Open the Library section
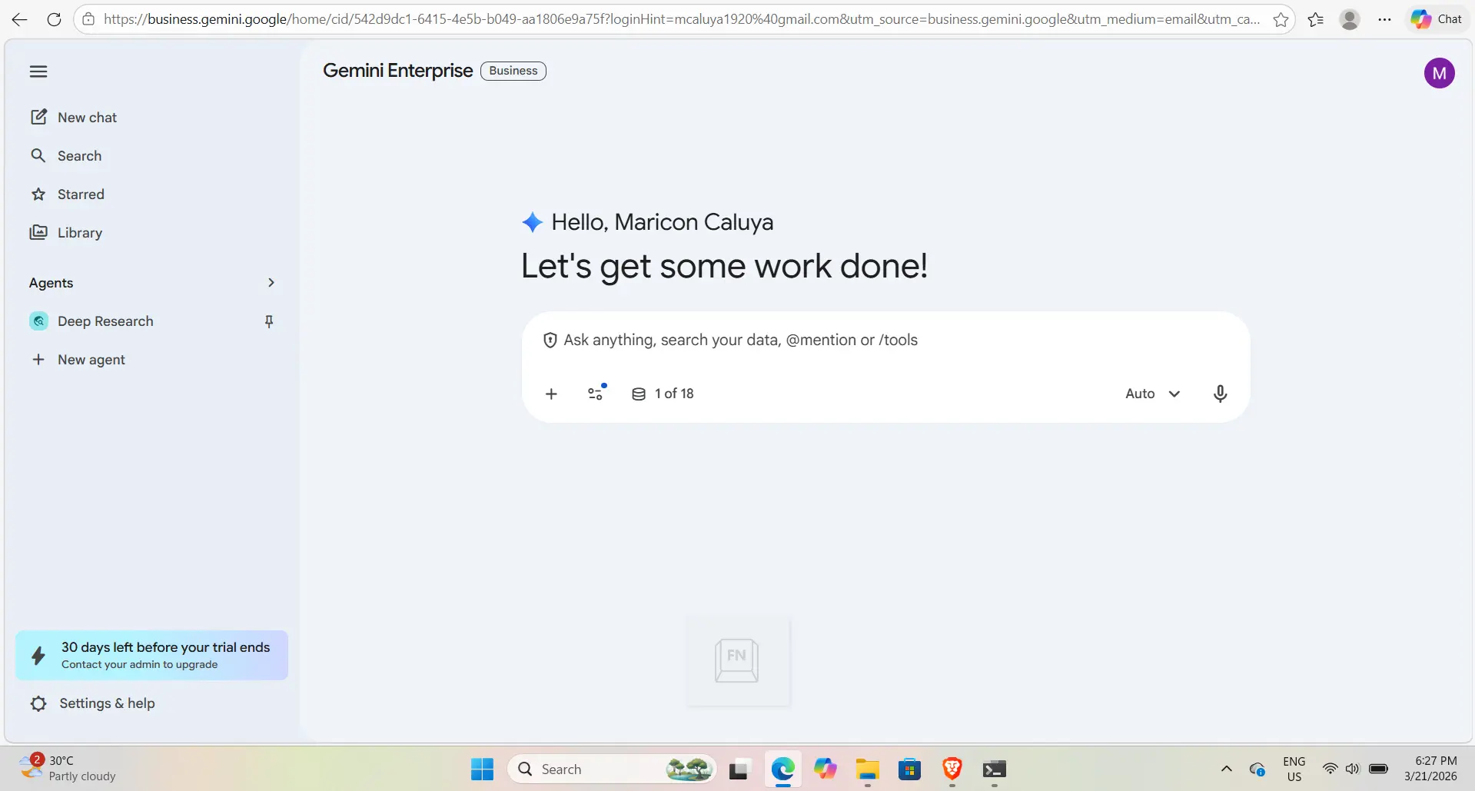This screenshot has width=1475, height=791. pos(66,232)
